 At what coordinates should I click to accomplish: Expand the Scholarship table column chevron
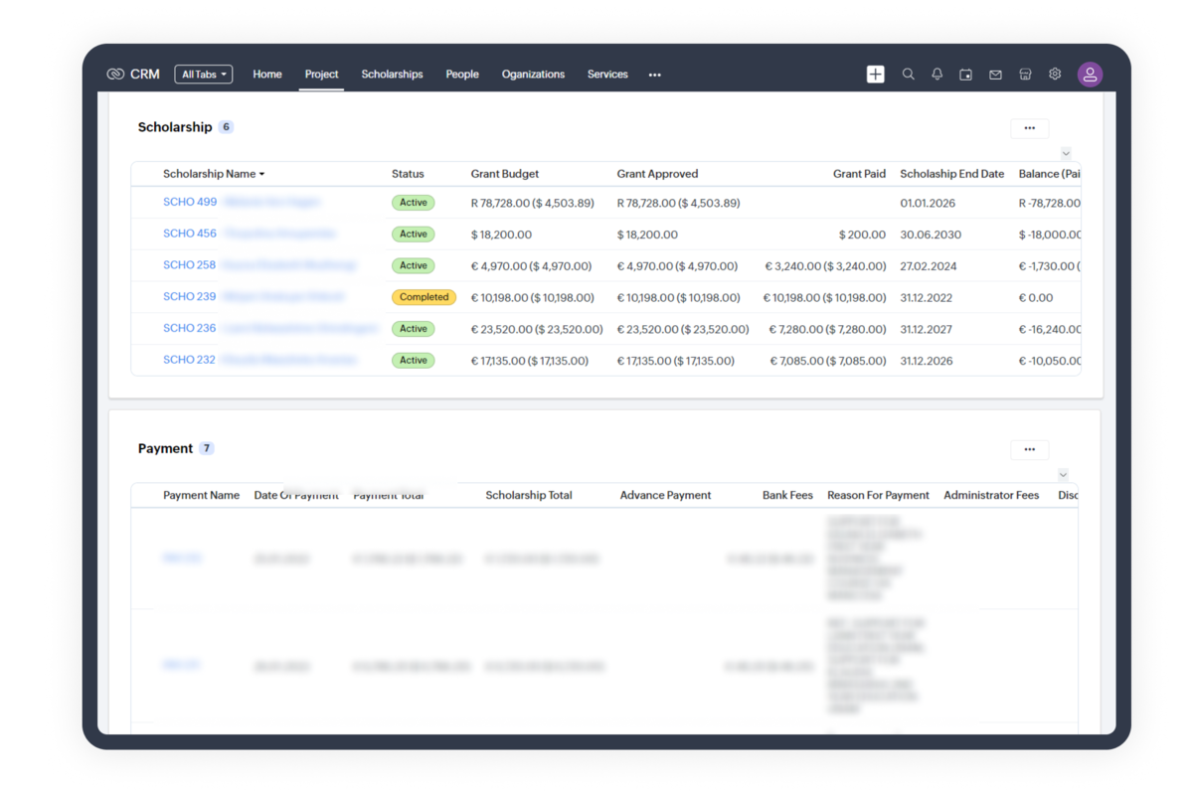1065,153
